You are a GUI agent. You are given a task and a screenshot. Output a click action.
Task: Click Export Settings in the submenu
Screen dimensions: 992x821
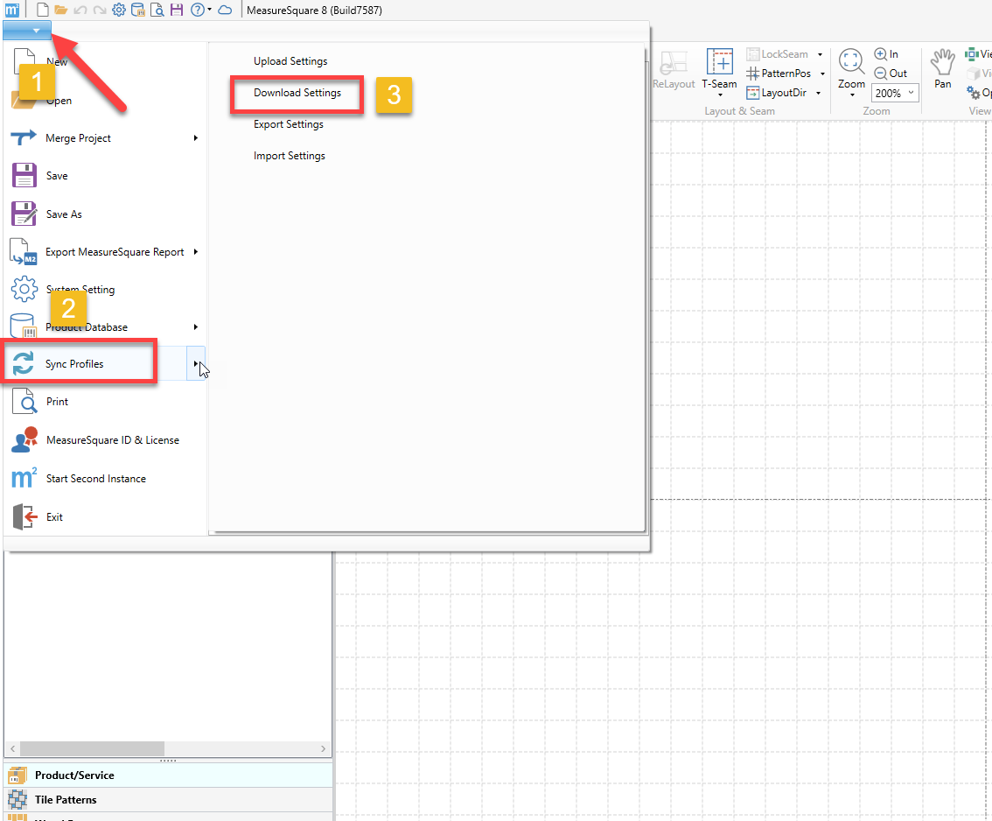[289, 124]
